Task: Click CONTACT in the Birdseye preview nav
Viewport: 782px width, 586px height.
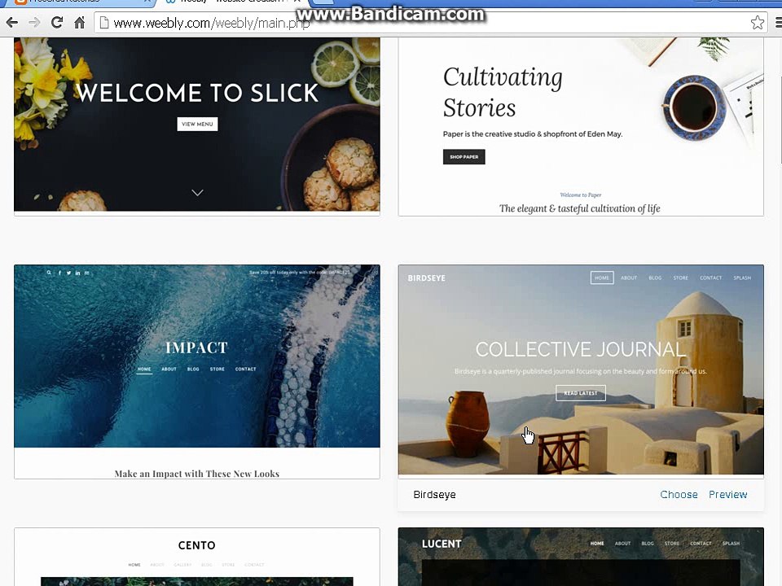Action: [710, 278]
